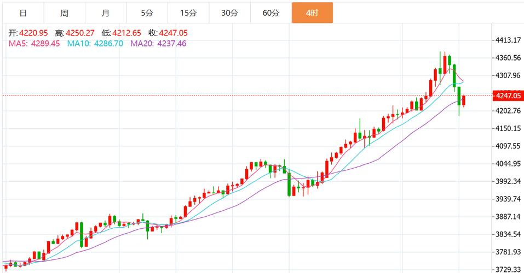Click the 收 closing price value at top
The image size is (524, 273).
(173, 33)
